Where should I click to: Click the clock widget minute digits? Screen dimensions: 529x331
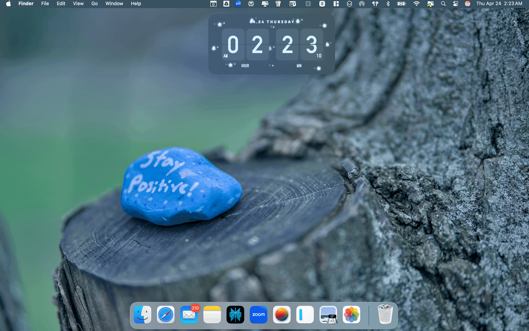point(299,44)
